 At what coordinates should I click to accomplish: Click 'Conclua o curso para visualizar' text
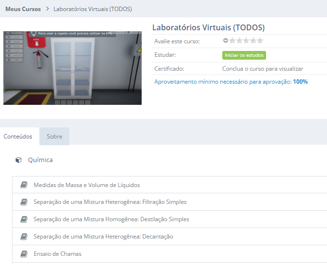pyautogui.click(x=263, y=69)
